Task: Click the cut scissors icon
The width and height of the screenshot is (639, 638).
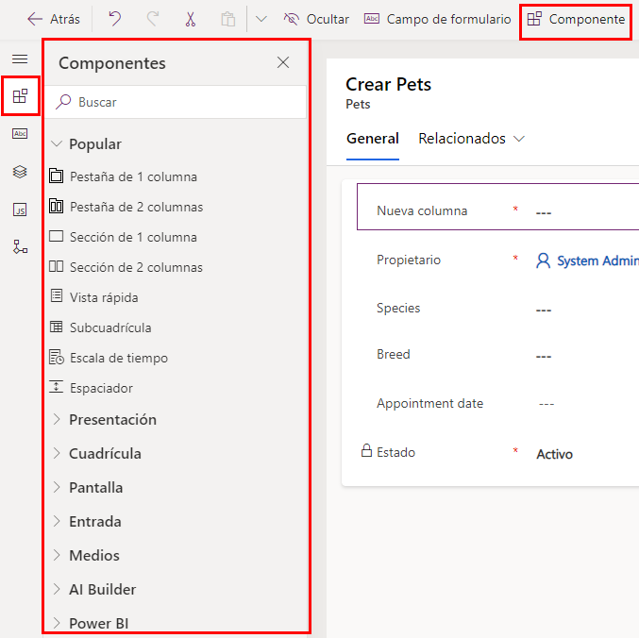Action: (191, 19)
